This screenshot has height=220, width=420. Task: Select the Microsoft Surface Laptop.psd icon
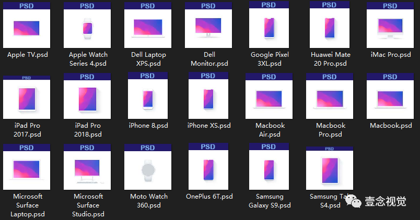point(27,167)
